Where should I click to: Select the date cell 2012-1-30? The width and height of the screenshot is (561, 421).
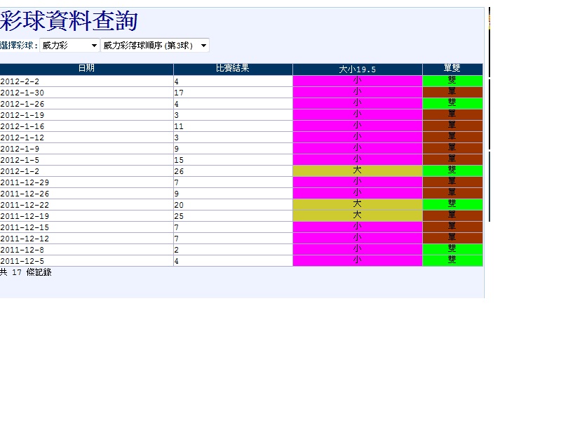(86, 93)
